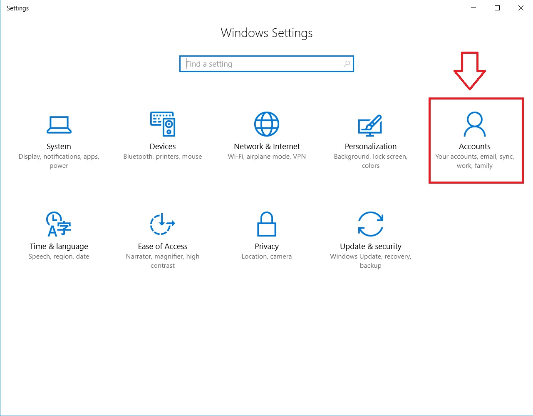The image size is (533, 416).
Task: Click the Devices label
Action: [163, 146]
